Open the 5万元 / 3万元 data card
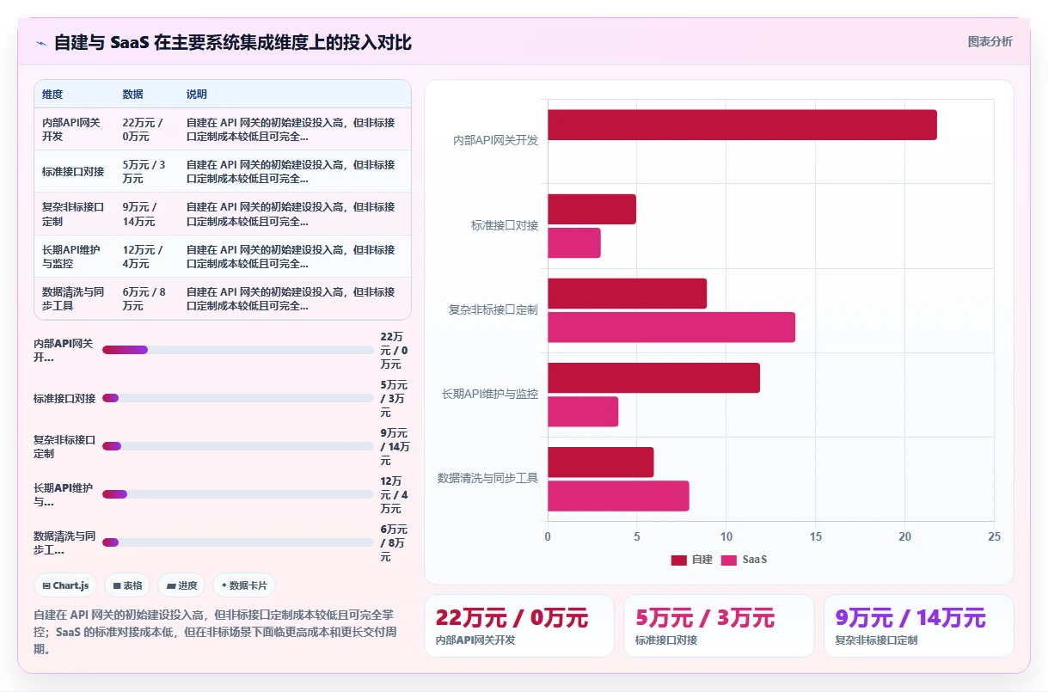Screen dimensions: 1048x692 719,626
